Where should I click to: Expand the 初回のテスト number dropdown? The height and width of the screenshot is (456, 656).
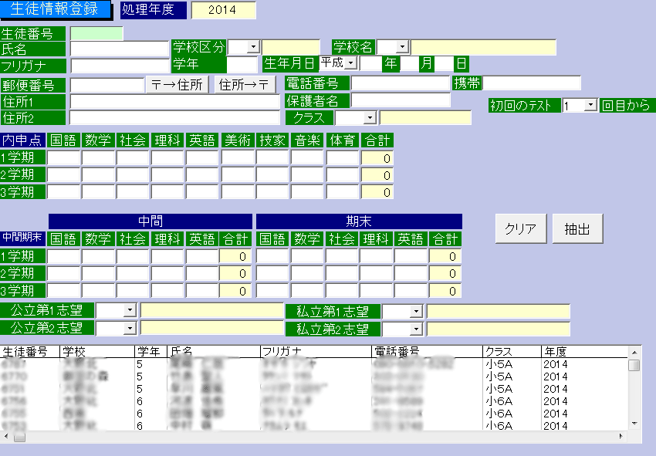[x=590, y=106]
